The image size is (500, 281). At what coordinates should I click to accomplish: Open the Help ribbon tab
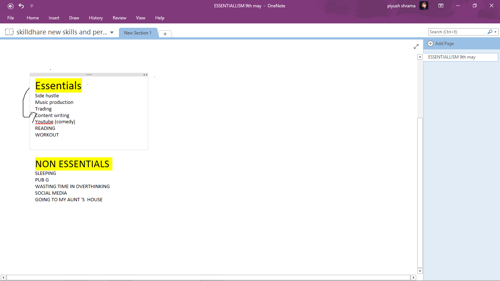160,18
